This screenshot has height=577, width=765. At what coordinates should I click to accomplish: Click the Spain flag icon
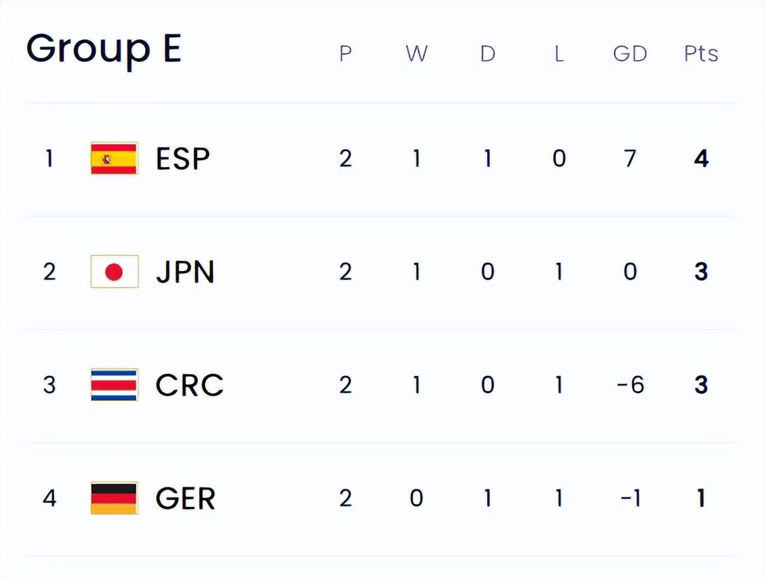click(x=114, y=158)
